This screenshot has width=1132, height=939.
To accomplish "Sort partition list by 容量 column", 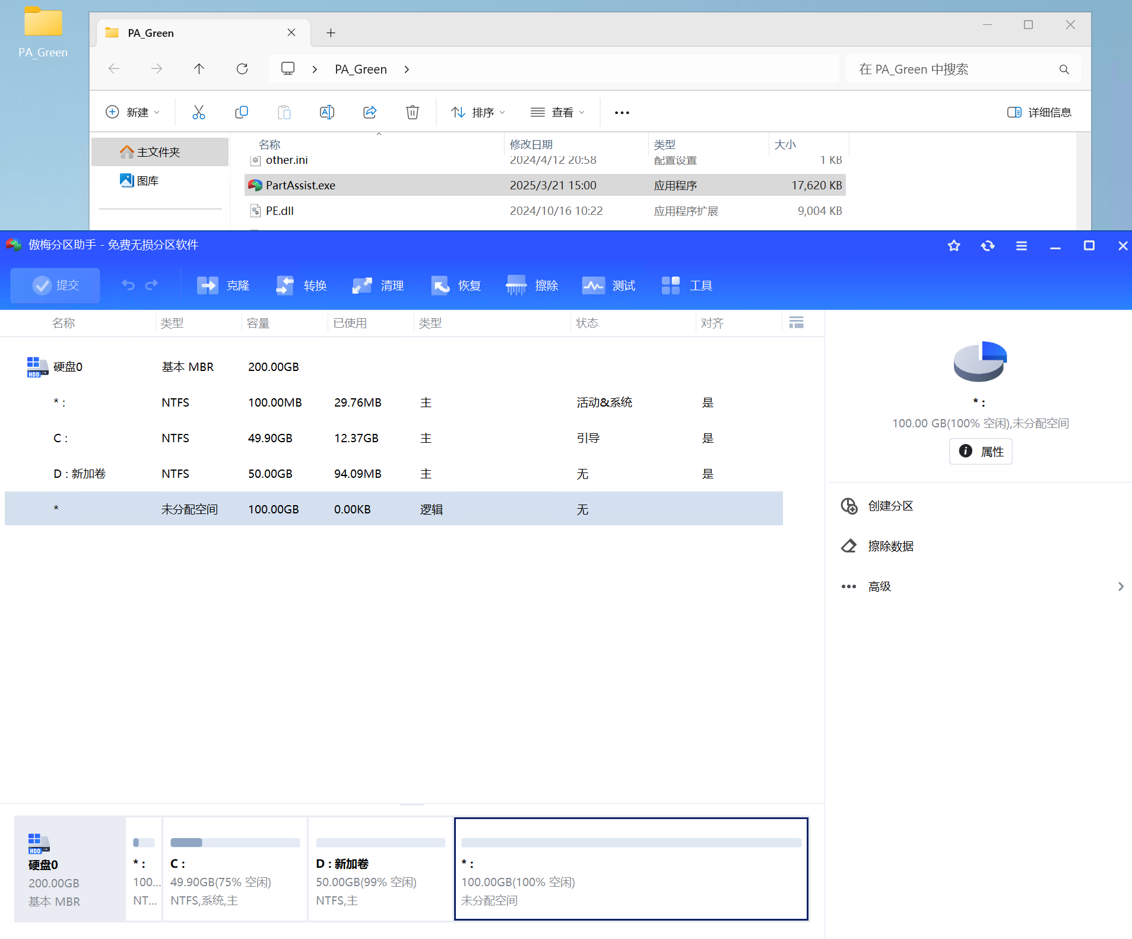I will 258,323.
